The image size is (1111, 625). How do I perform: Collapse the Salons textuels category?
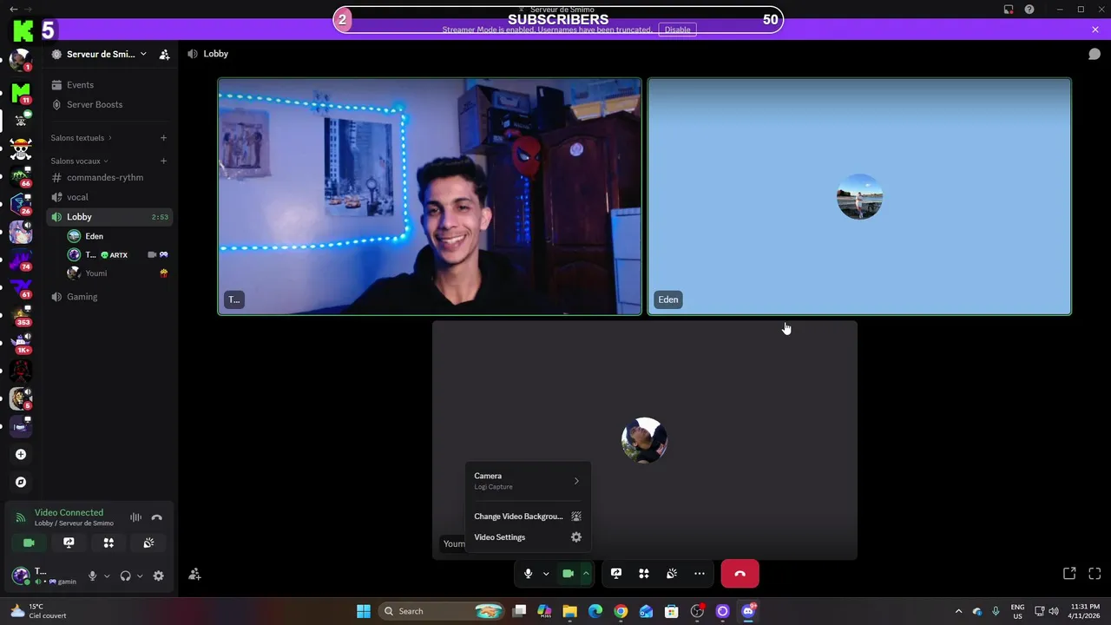click(81, 138)
